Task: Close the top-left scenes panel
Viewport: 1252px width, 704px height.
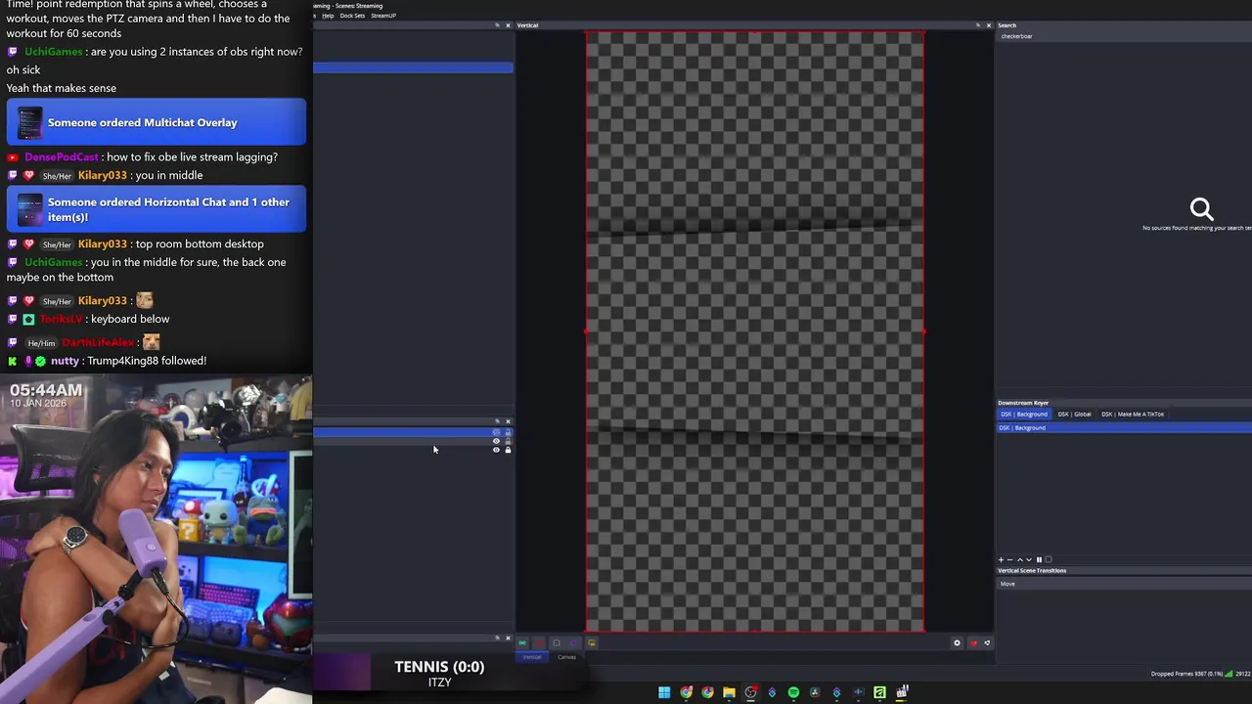Action: 508,25
